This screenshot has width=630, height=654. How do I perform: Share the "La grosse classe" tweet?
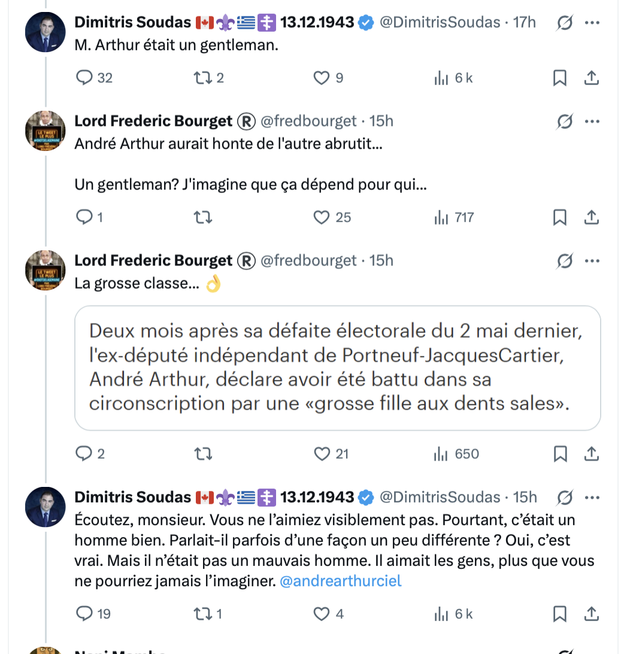(591, 454)
